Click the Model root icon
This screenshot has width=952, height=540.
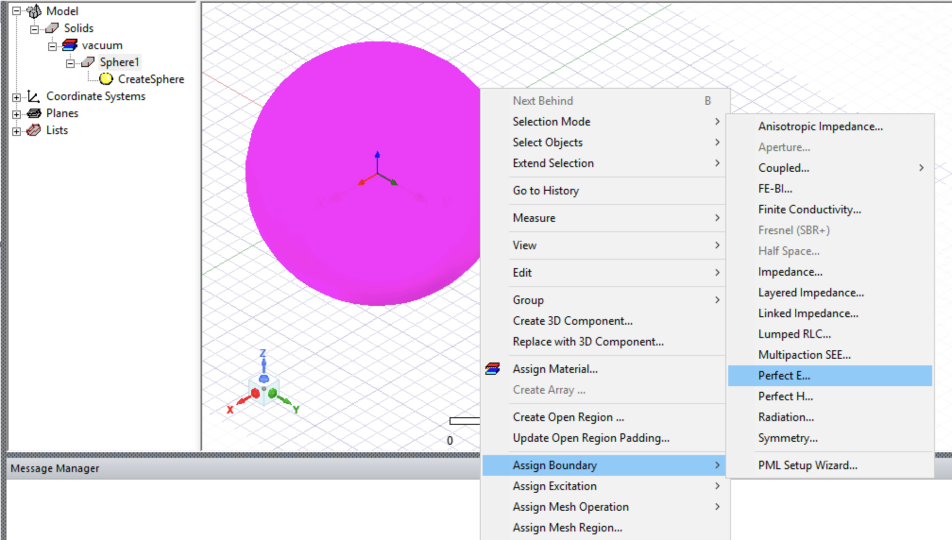(x=34, y=11)
